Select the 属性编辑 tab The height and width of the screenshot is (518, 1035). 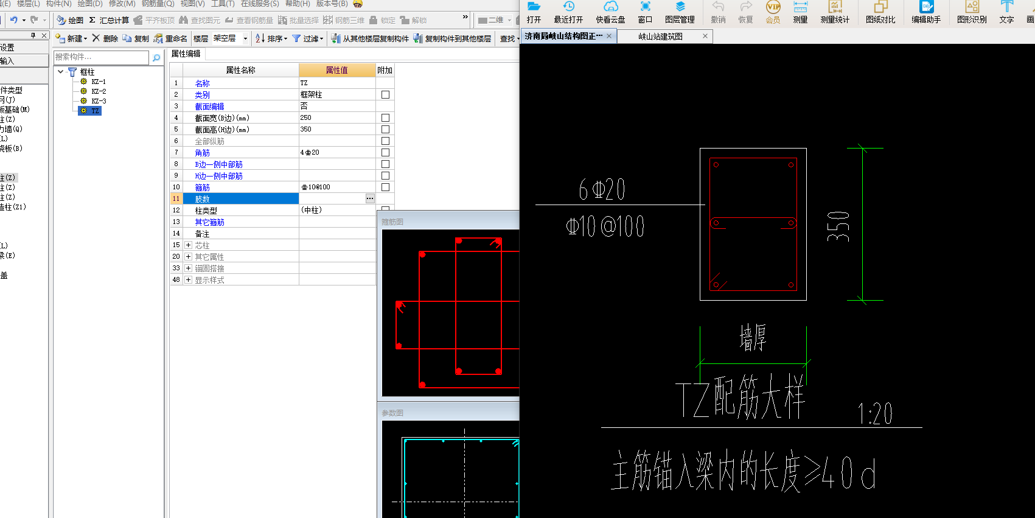186,54
